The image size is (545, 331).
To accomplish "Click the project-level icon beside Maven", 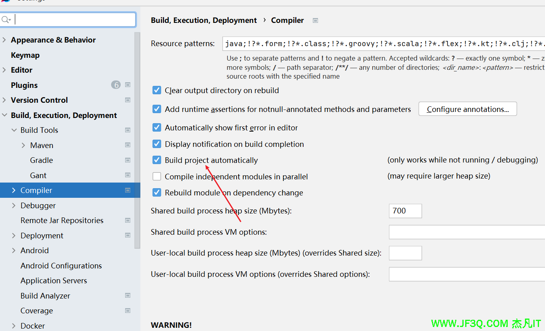I will pyautogui.click(x=128, y=145).
